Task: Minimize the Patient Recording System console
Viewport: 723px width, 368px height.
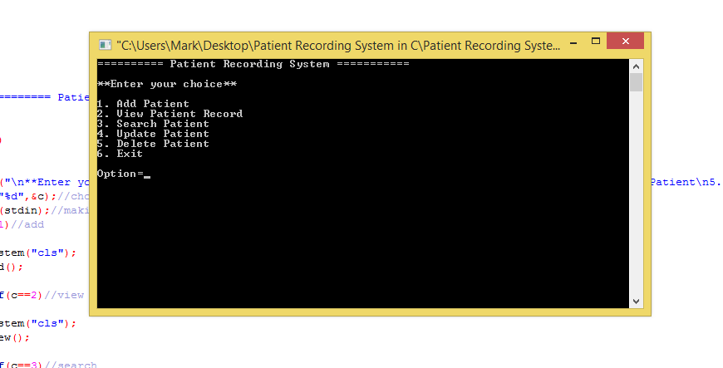Action: 573,43
